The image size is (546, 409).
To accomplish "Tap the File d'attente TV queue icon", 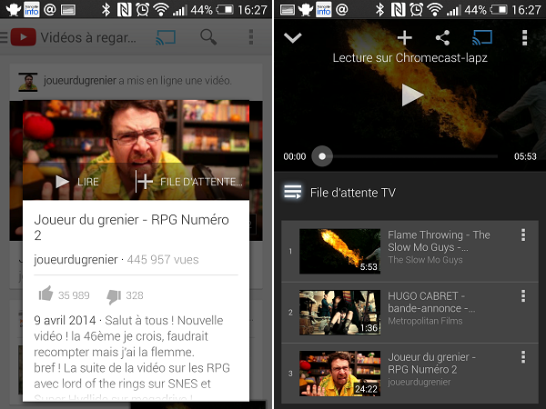I will tap(292, 192).
